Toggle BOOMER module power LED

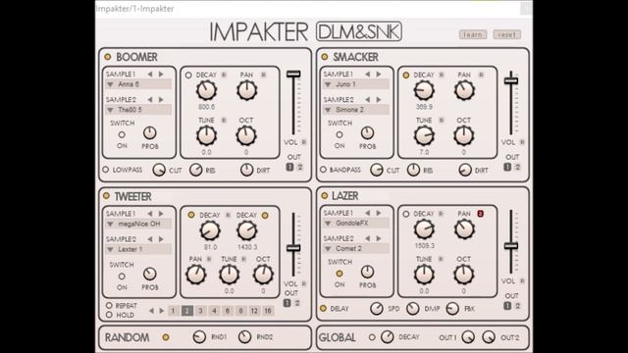click(107, 57)
